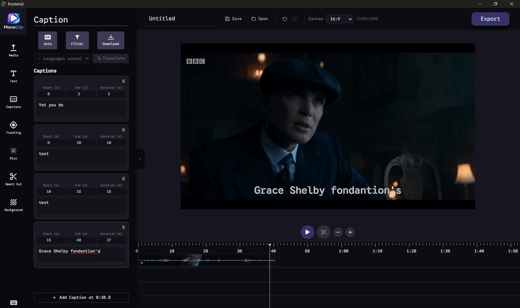Screen dimensions: 520x308
Task: Open the Media panel
Action: pyautogui.click(x=13, y=50)
